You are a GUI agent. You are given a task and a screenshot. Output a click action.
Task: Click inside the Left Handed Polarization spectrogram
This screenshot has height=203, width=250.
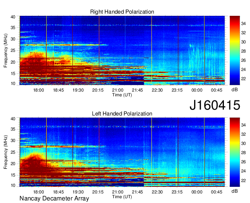[122, 152]
